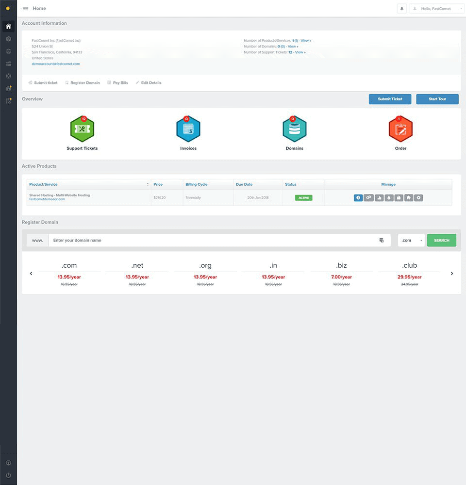Toggle the hamburger menu next to Home
The height and width of the screenshot is (485, 466).
[25, 8]
